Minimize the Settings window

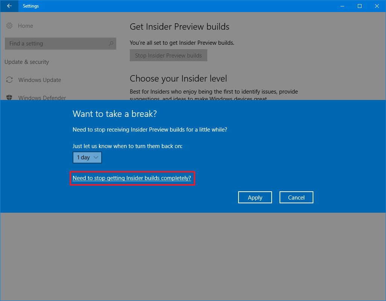click(342, 6)
